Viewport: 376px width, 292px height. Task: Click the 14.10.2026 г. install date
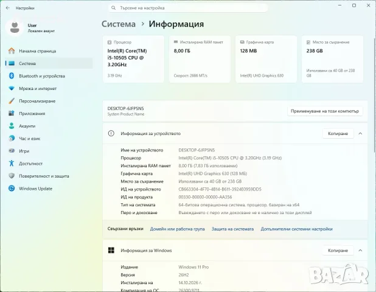coord(190,283)
